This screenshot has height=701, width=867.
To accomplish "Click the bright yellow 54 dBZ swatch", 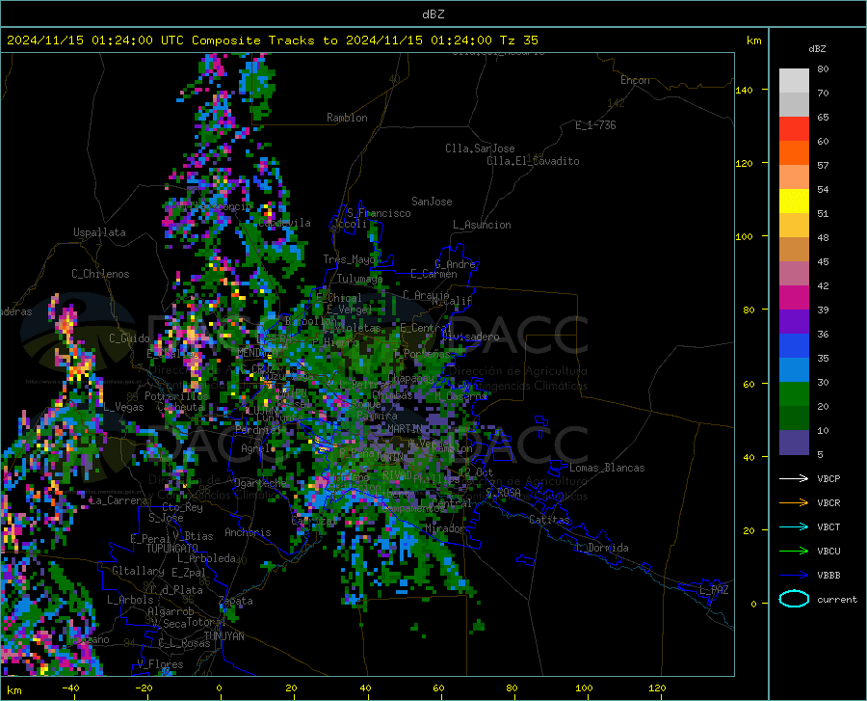I will 794,202.
